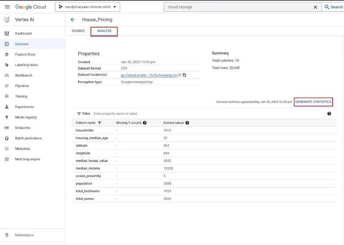344x245 pixels.
Task: Open the hamburger navigation menu
Action: coord(7,7)
